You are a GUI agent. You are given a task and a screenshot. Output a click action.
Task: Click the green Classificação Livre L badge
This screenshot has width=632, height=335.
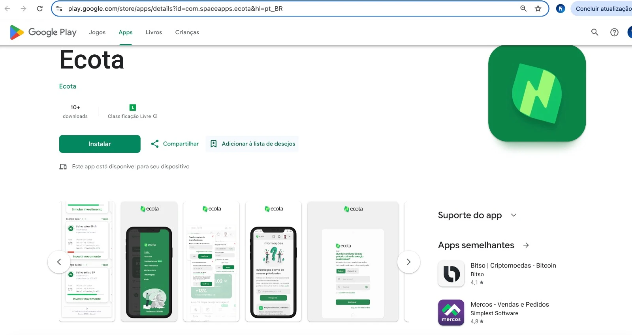(x=133, y=107)
